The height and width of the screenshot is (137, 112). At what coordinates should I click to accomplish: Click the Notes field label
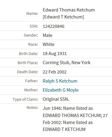[32, 108]
